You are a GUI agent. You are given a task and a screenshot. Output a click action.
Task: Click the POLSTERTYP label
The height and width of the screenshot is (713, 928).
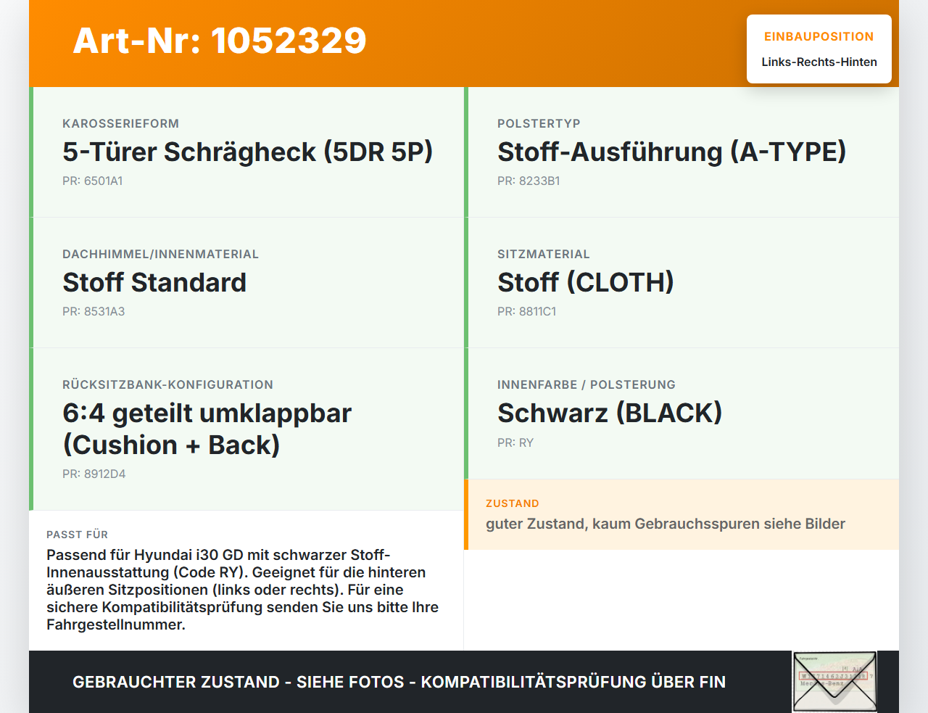tap(539, 123)
